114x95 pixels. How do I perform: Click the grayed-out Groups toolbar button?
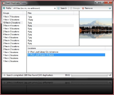point(75,8)
